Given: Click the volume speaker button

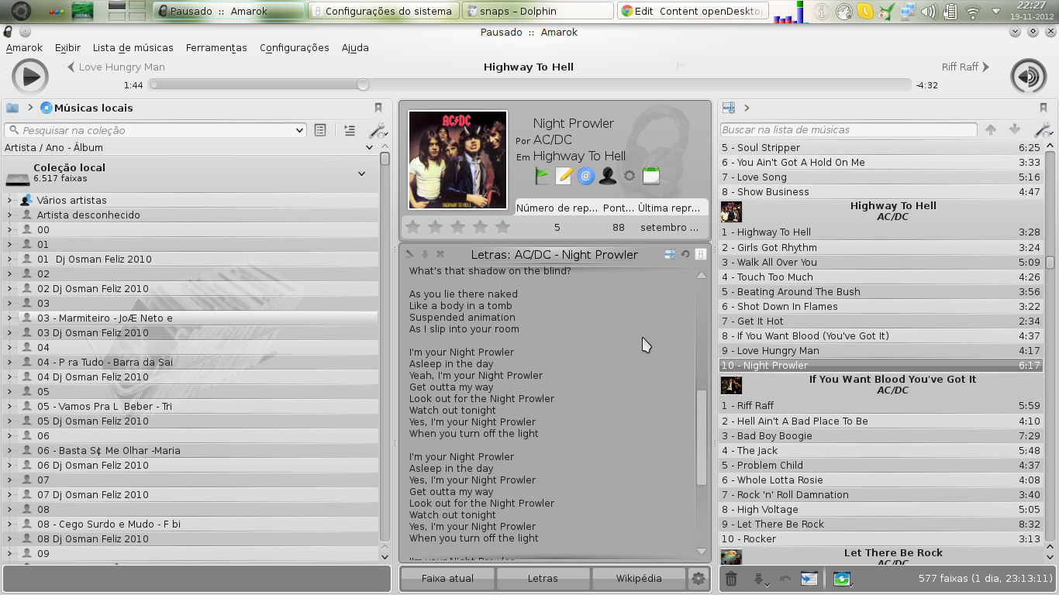Looking at the screenshot, I should [1029, 76].
